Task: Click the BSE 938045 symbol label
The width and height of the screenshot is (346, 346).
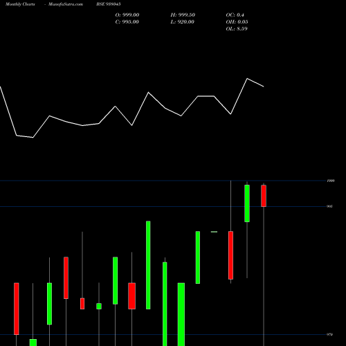Action: click(x=109, y=4)
